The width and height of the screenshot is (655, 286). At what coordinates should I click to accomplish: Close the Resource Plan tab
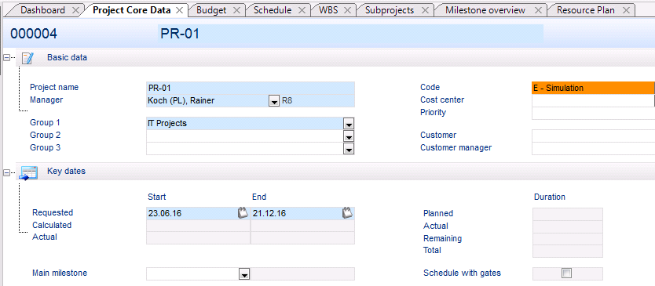[626, 10]
